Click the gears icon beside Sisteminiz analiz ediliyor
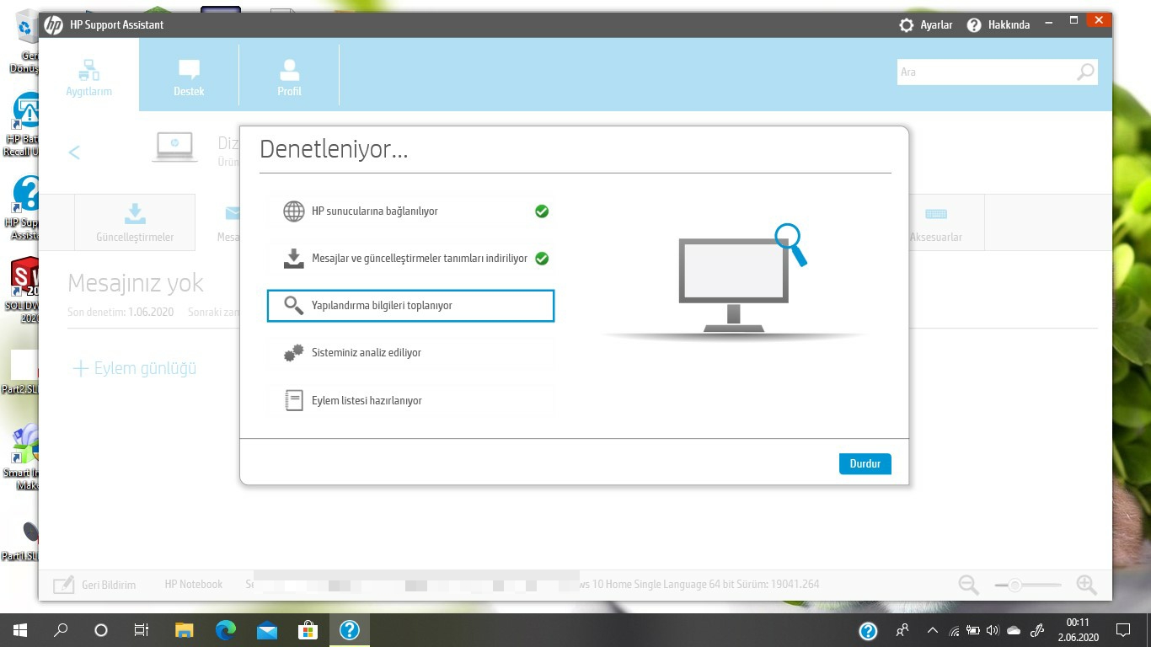Screen dimensions: 1151x647 coord(293,353)
